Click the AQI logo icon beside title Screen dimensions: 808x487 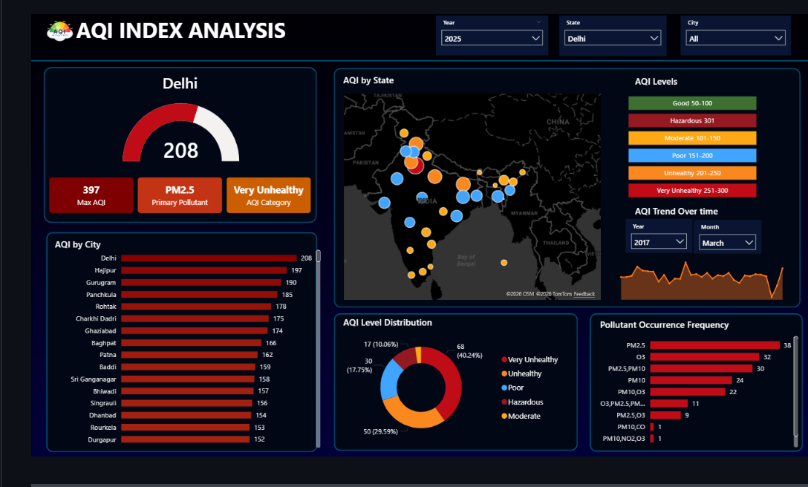[59, 31]
